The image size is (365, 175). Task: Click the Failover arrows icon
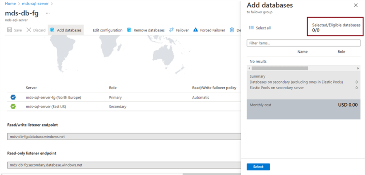click(172, 30)
